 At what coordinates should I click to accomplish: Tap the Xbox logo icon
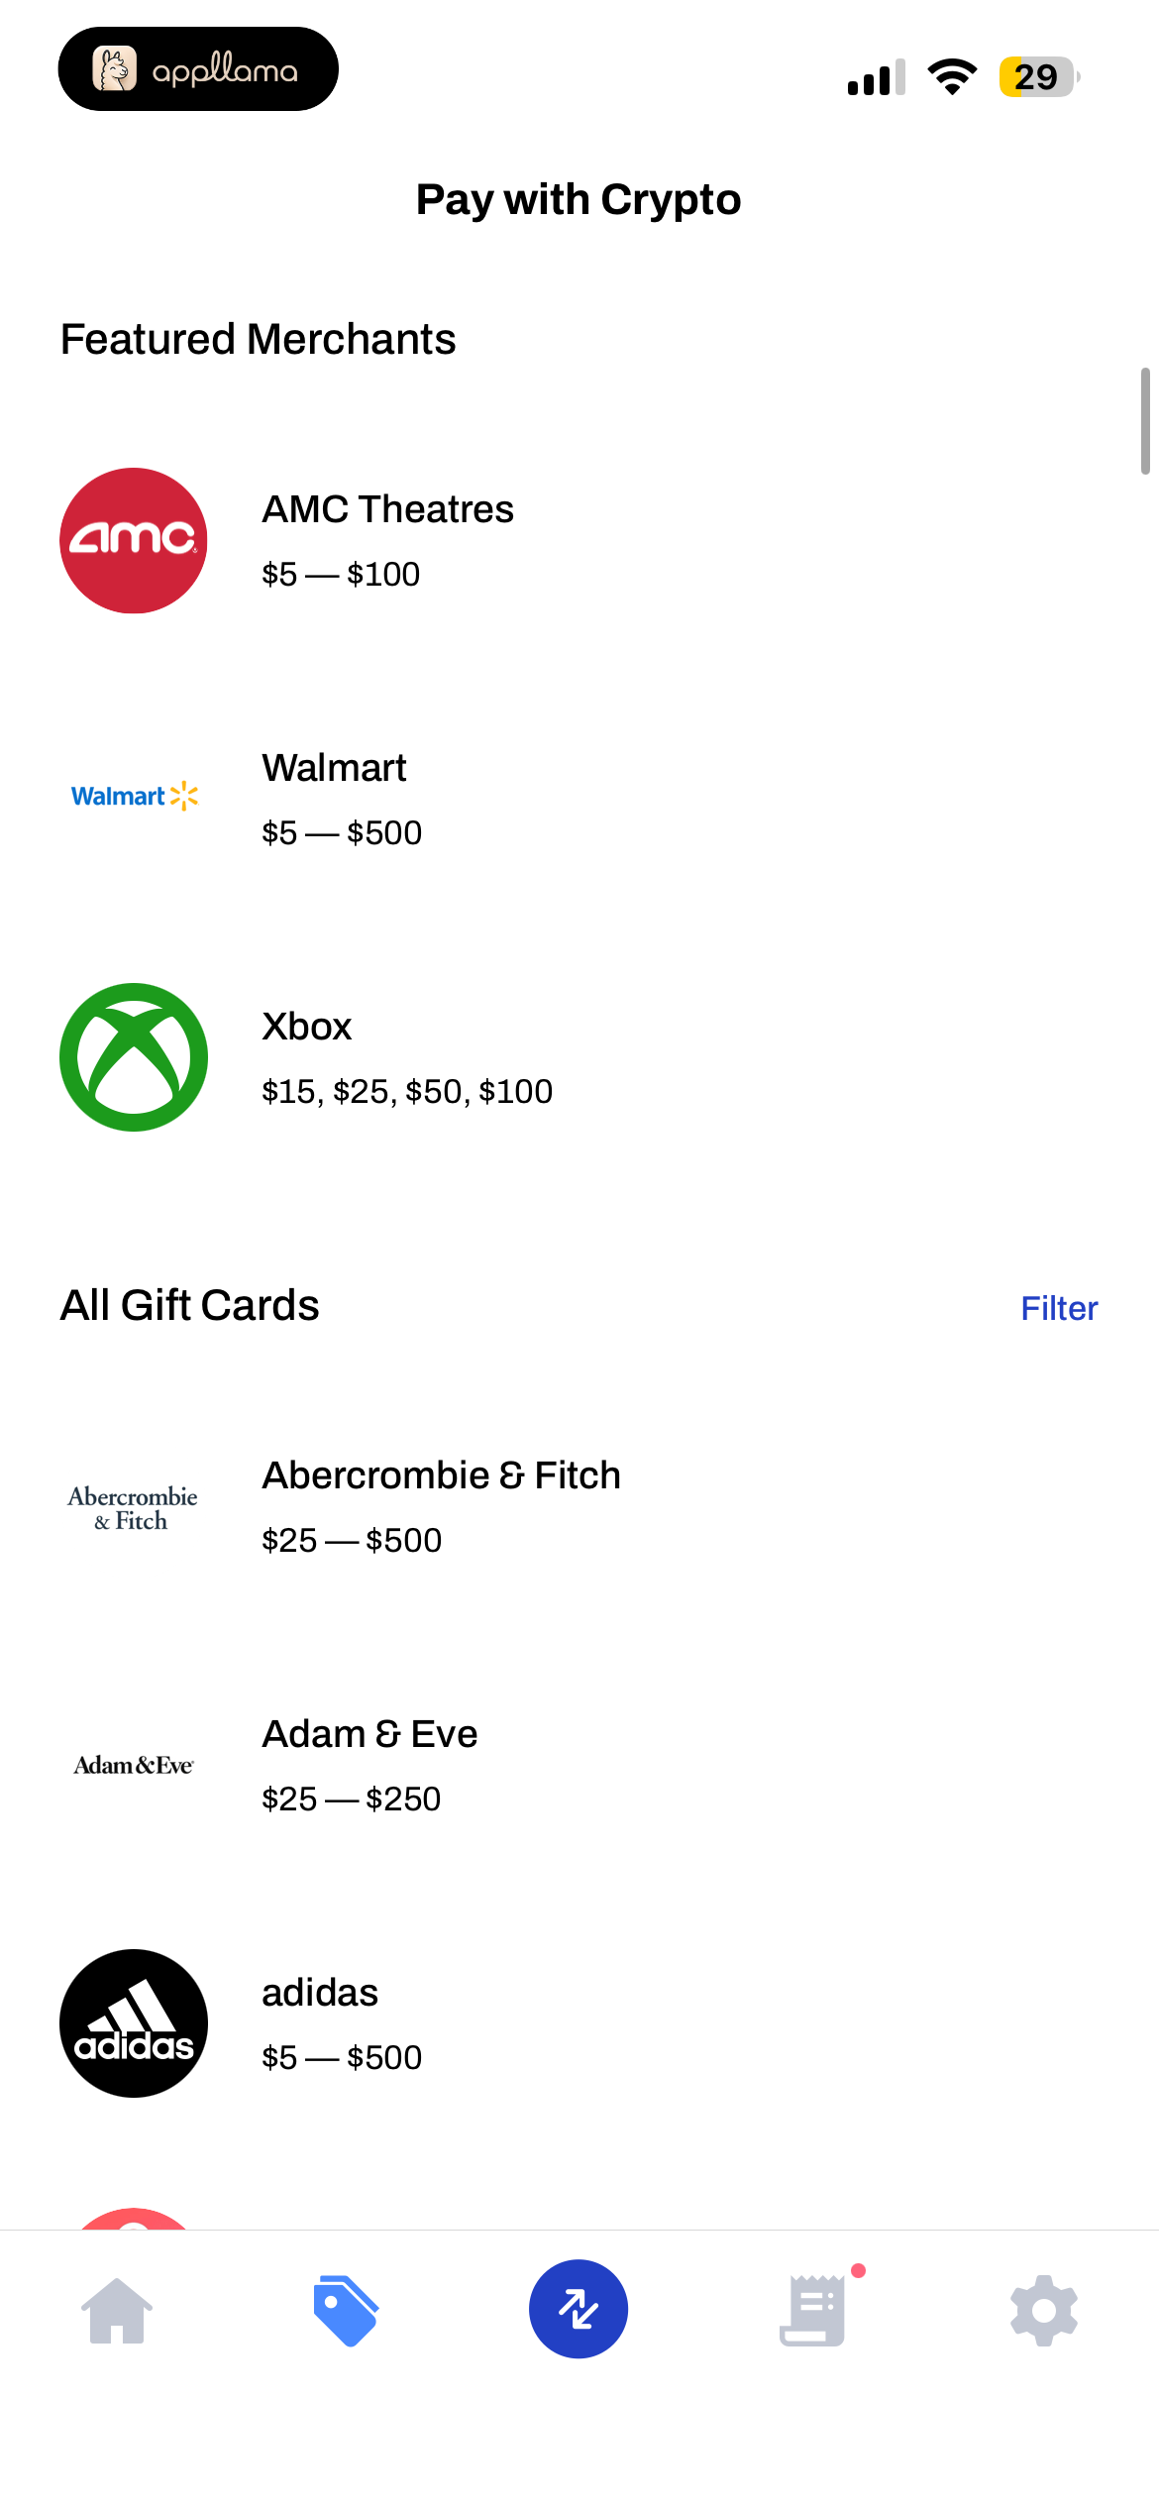click(134, 1057)
